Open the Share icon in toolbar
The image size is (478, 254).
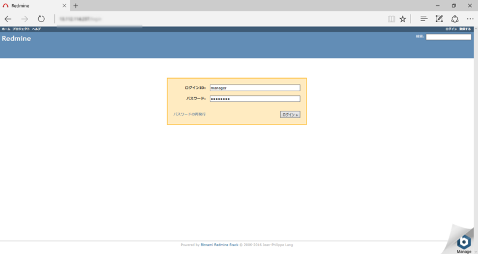(x=455, y=19)
